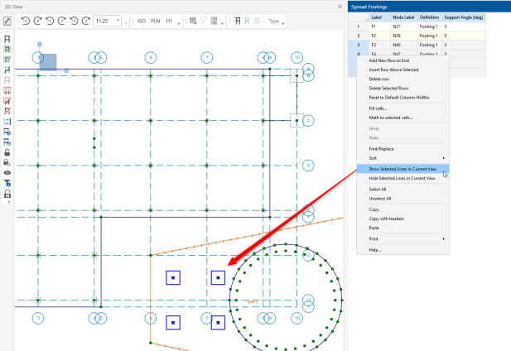Open the Type dropdown in toolbar

pos(276,20)
